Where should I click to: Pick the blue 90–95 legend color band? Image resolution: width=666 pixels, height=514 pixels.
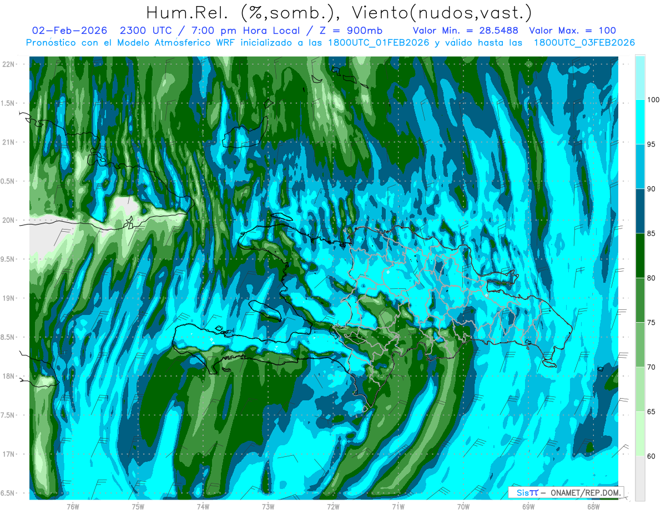(x=640, y=166)
